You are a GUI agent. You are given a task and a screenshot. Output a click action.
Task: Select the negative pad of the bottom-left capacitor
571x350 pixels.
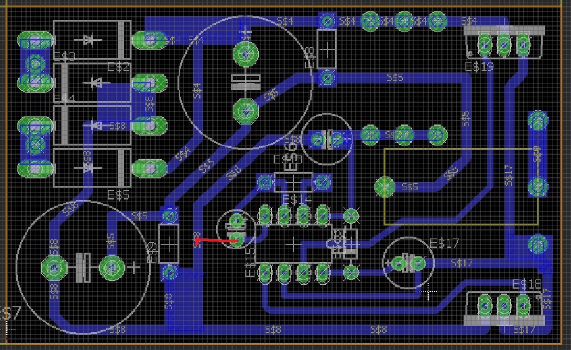55,268
